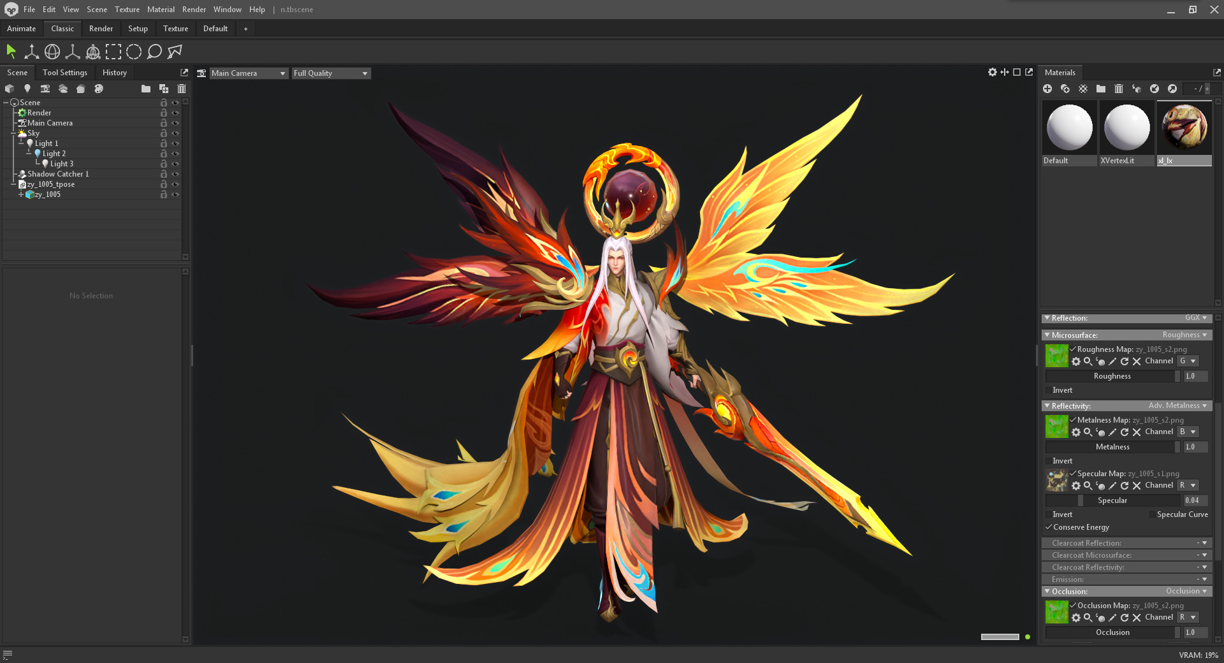Toggle visibility eye of Light 1
This screenshot has height=663, width=1224.
point(175,143)
